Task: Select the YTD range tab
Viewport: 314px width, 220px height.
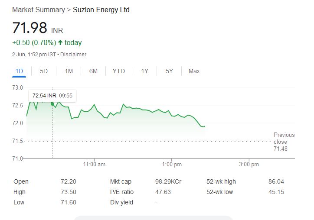Action: (118, 71)
